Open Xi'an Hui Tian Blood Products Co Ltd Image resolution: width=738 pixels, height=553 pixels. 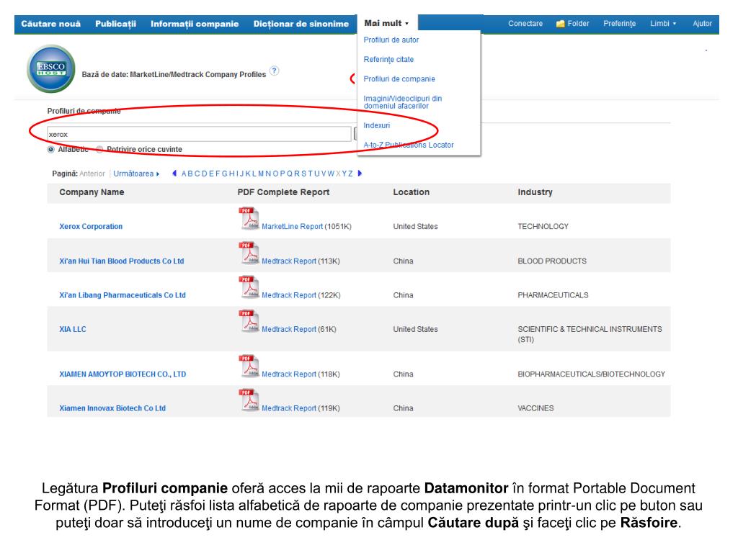(121, 261)
